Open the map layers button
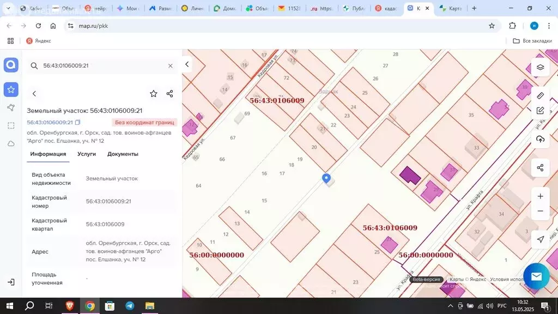The width and height of the screenshot is (558, 314). tap(540, 67)
